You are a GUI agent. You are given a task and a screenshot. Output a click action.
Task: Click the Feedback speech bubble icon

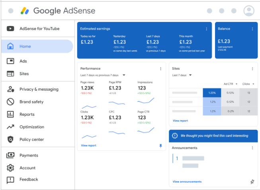point(10,180)
